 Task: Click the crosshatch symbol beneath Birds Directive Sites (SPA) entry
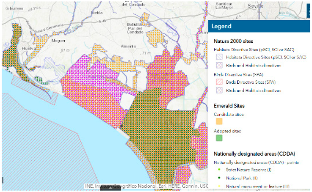(219, 91)
